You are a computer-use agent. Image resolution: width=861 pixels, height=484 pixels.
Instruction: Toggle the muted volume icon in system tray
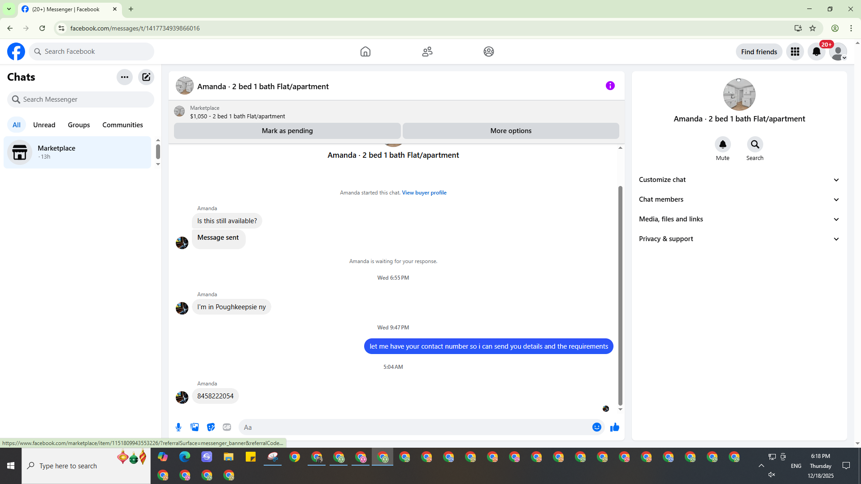tap(772, 475)
